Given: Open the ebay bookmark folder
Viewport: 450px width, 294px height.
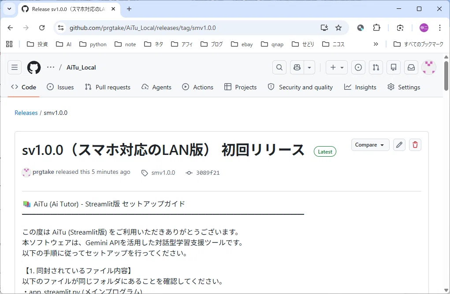Looking at the screenshot, I should pos(242,44).
